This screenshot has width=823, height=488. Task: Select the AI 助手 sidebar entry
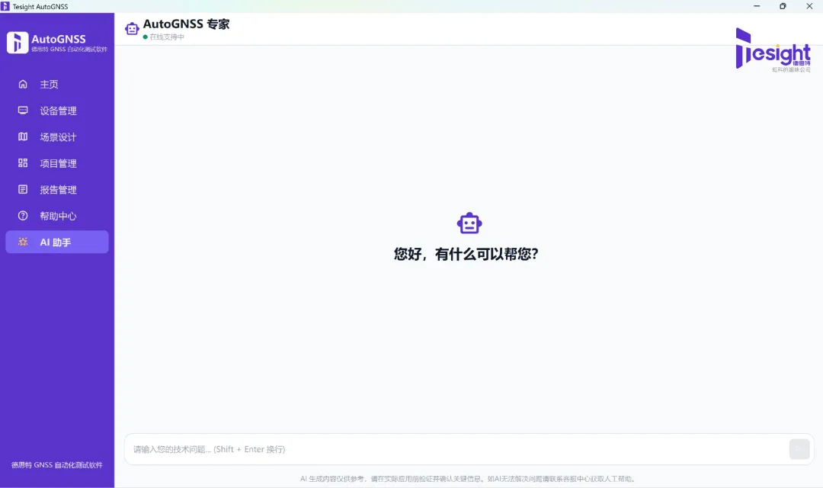click(57, 242)
